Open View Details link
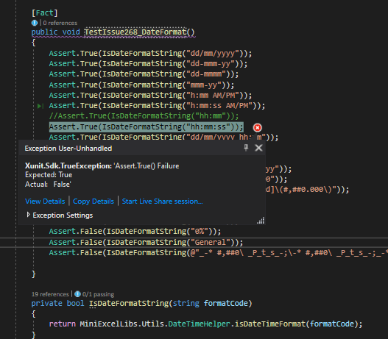Screen dimensions: 388x339 tap(45, 201)
